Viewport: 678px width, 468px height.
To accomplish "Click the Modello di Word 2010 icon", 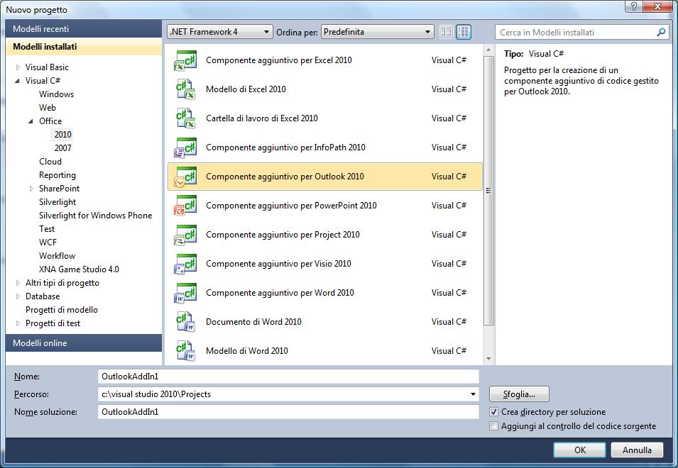I will [x=185, y=351].
